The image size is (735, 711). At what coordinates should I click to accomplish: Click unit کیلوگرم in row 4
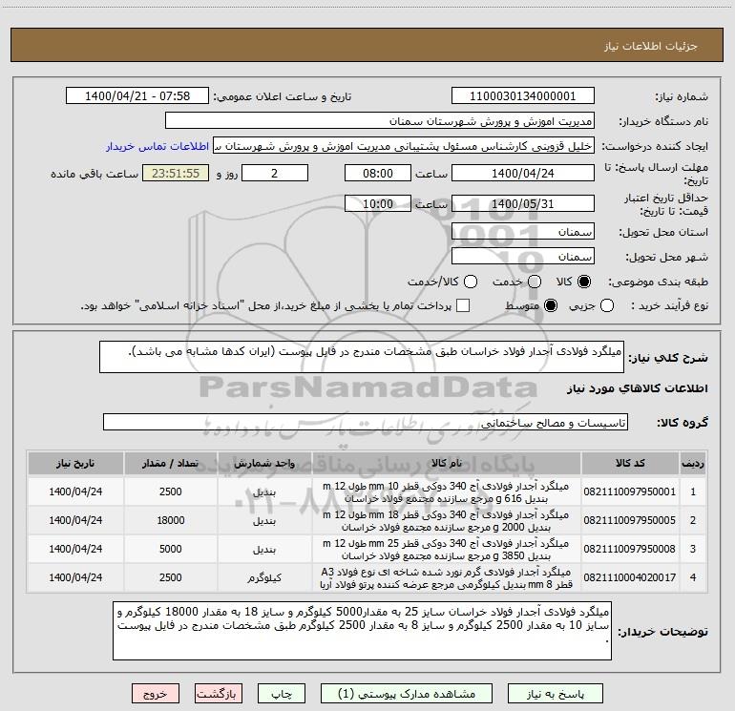[x=264, y=578]
